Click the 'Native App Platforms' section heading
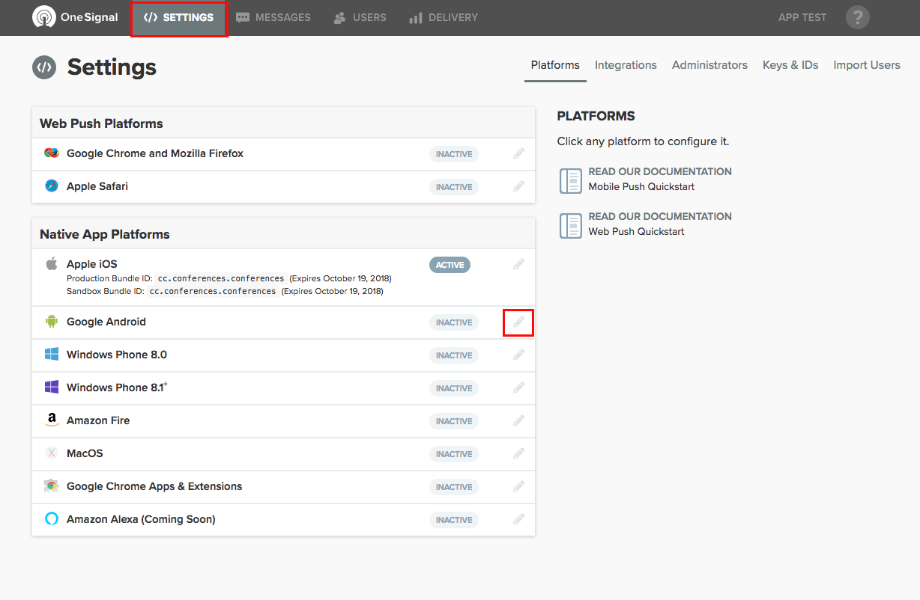This screenshot has height=600, width=920. [105, 234]
